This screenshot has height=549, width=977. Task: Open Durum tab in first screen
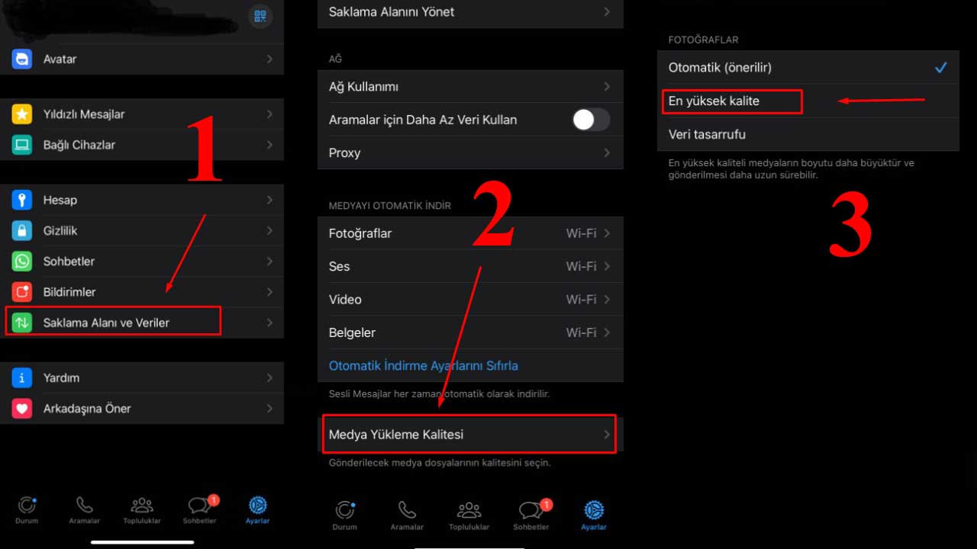(x=27, y=510)
